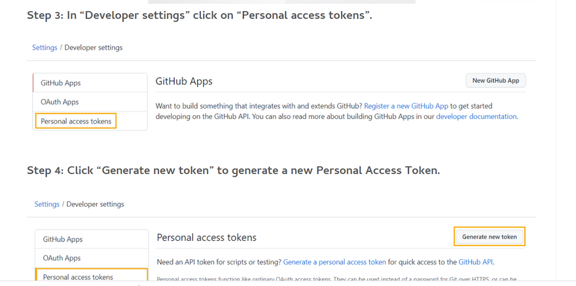Open highlighted Personal access tokens in Step 3 sidebar
This screenshot has height=286, width=576.
coord(76,121)
